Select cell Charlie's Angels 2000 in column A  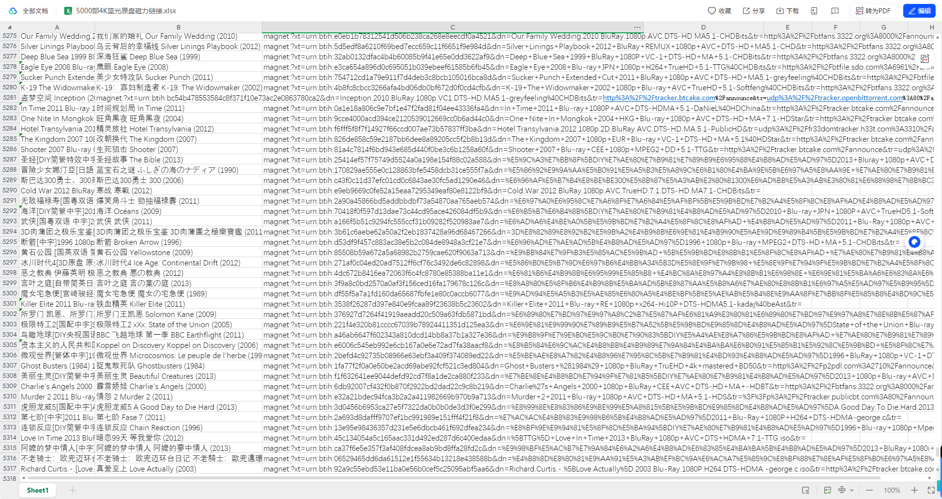click(57, 386)
